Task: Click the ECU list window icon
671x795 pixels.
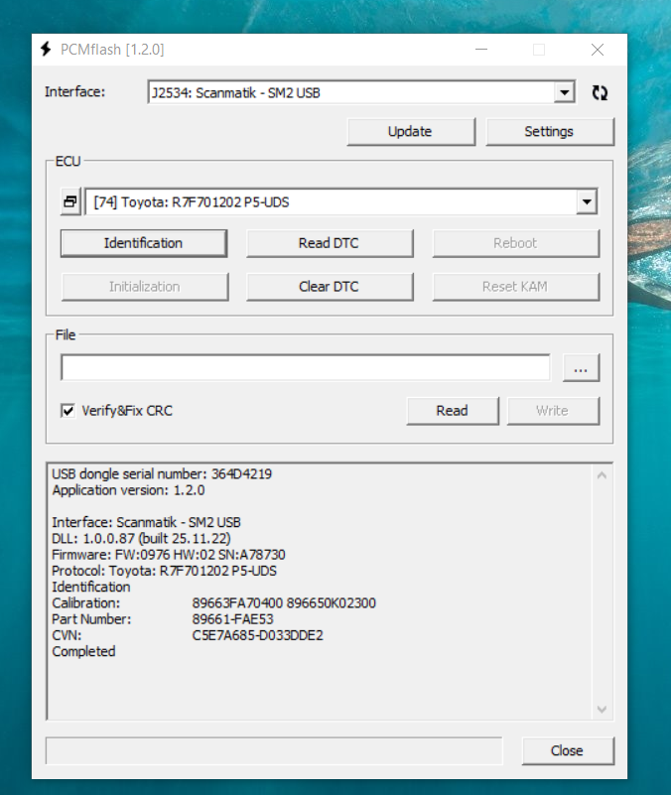Action: point(70,201)
